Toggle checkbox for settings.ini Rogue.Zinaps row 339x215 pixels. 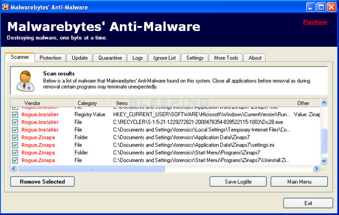[15, 145]
